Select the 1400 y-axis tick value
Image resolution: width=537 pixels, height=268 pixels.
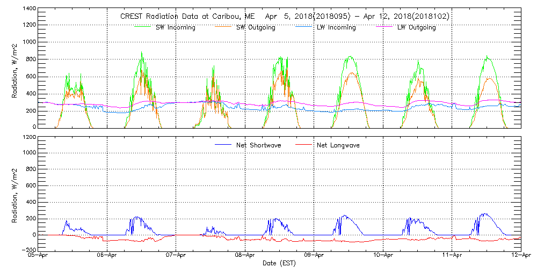coord(29,9)
